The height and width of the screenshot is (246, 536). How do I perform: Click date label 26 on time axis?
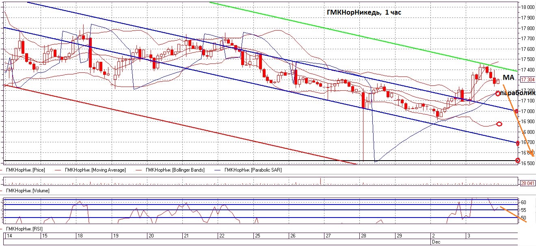coord(293,236)
